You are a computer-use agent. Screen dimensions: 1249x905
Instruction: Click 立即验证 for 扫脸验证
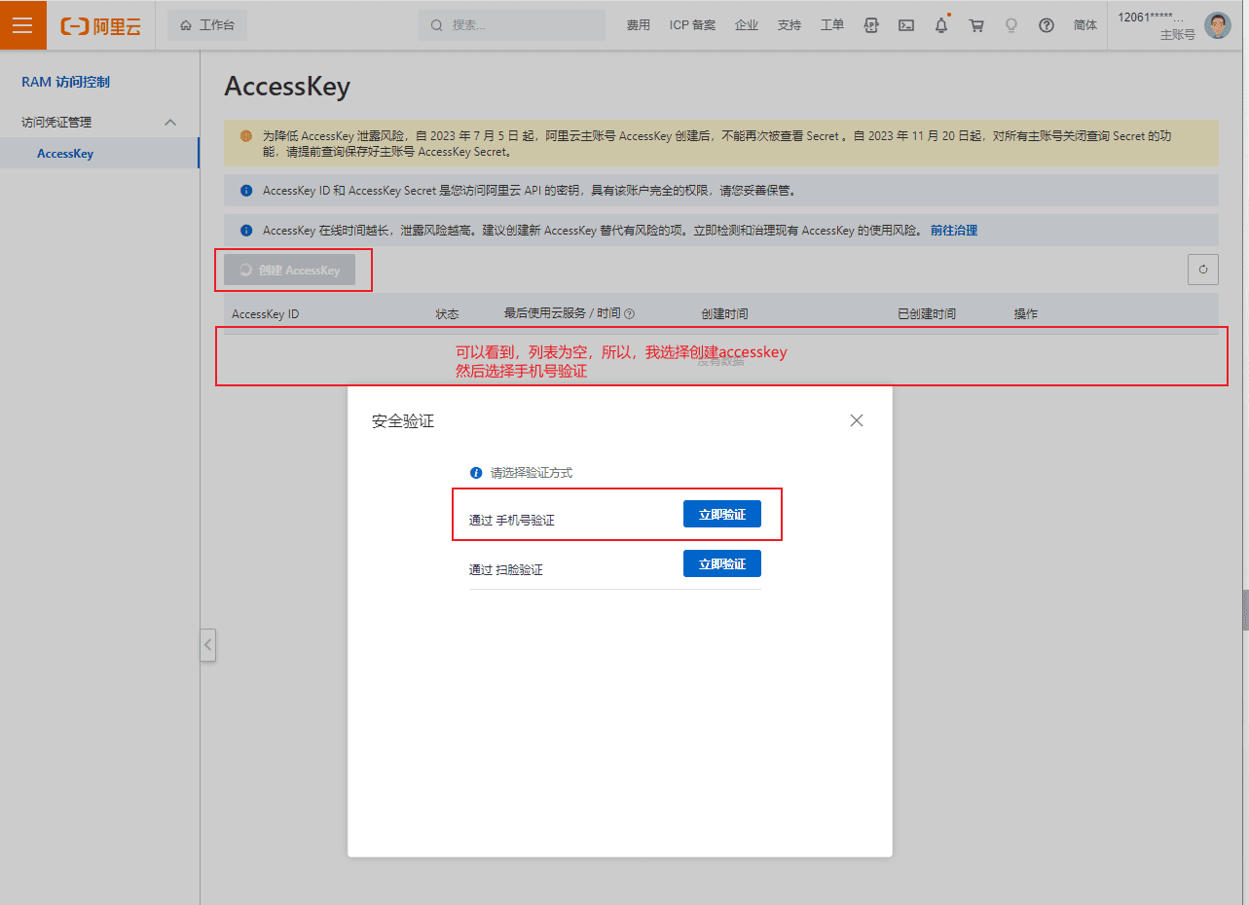pos(722,563)
